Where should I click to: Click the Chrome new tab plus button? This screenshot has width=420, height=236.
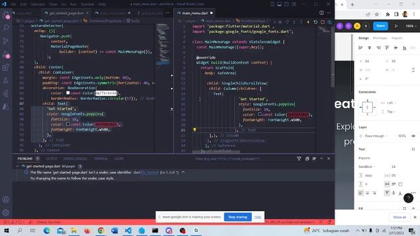point(352,5)
